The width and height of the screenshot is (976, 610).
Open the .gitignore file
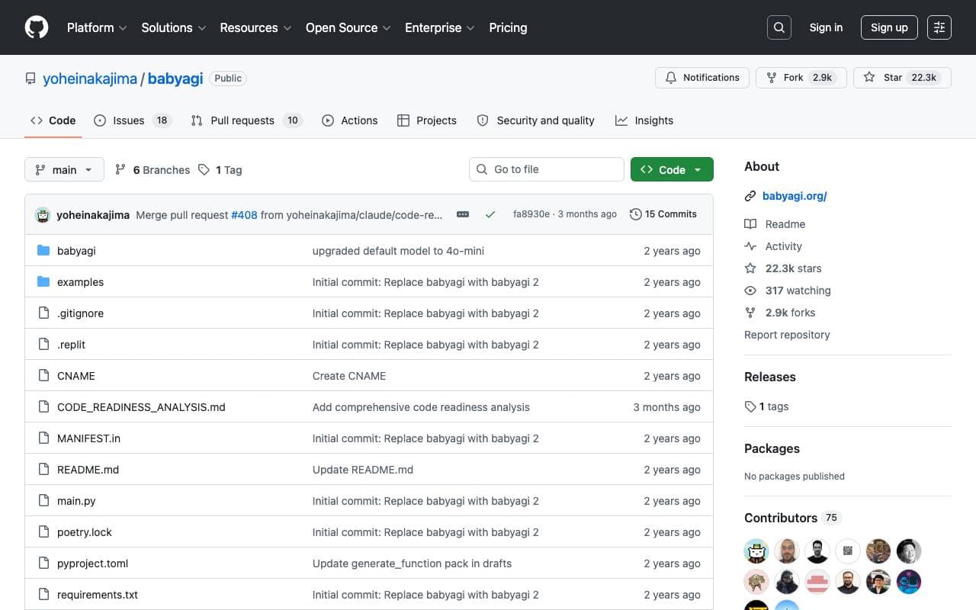80,313
